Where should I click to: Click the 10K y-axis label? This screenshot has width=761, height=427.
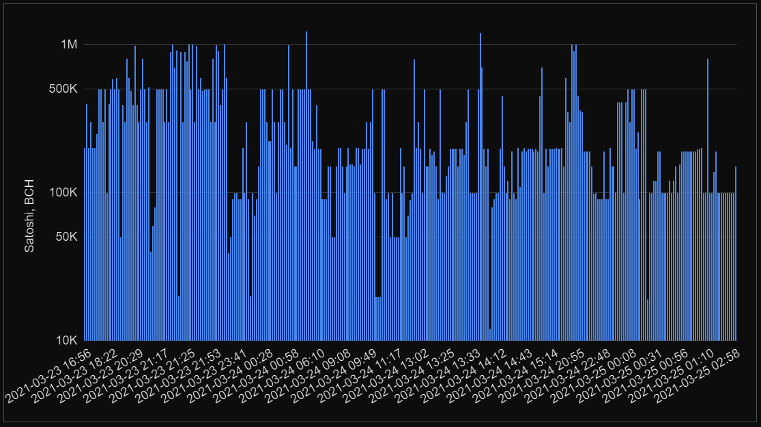[x=66, y=340]
